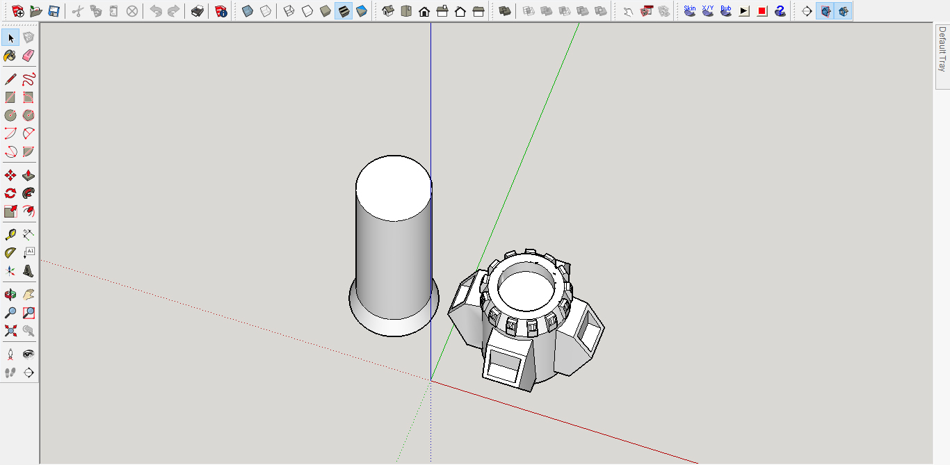Viewport: 950px width, 465px height.
Task: Select the 3D Text tool
Action: pyautogui.click(x=29, y=271)
